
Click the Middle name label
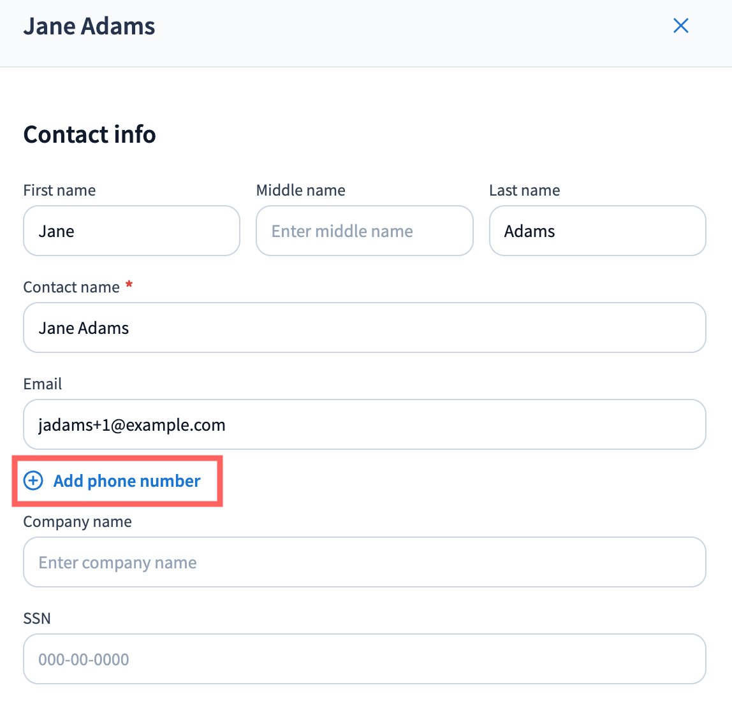tap(300, 191)
